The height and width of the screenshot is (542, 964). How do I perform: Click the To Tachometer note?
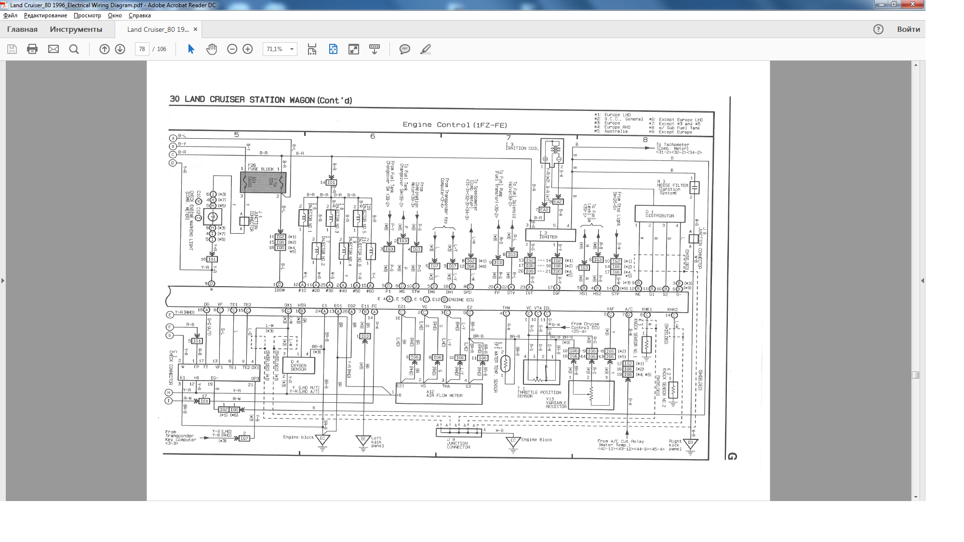[679, 148]
